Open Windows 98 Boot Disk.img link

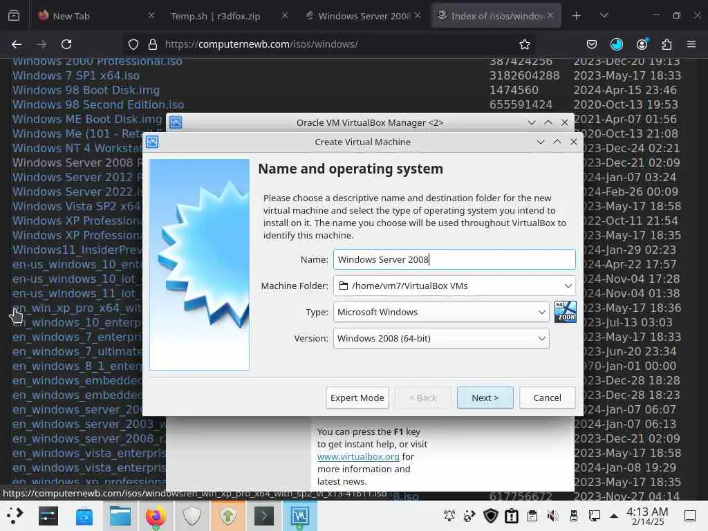click(x=86, y=90)
